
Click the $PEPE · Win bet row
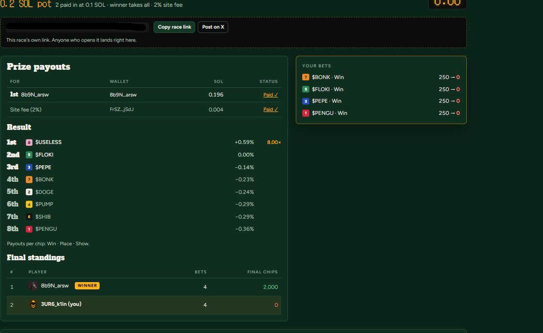[381, 101]
